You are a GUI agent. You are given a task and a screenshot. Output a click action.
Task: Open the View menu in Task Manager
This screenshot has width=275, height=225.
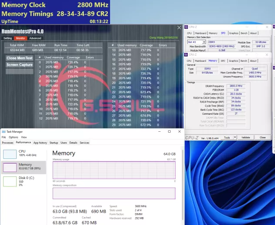24,137
